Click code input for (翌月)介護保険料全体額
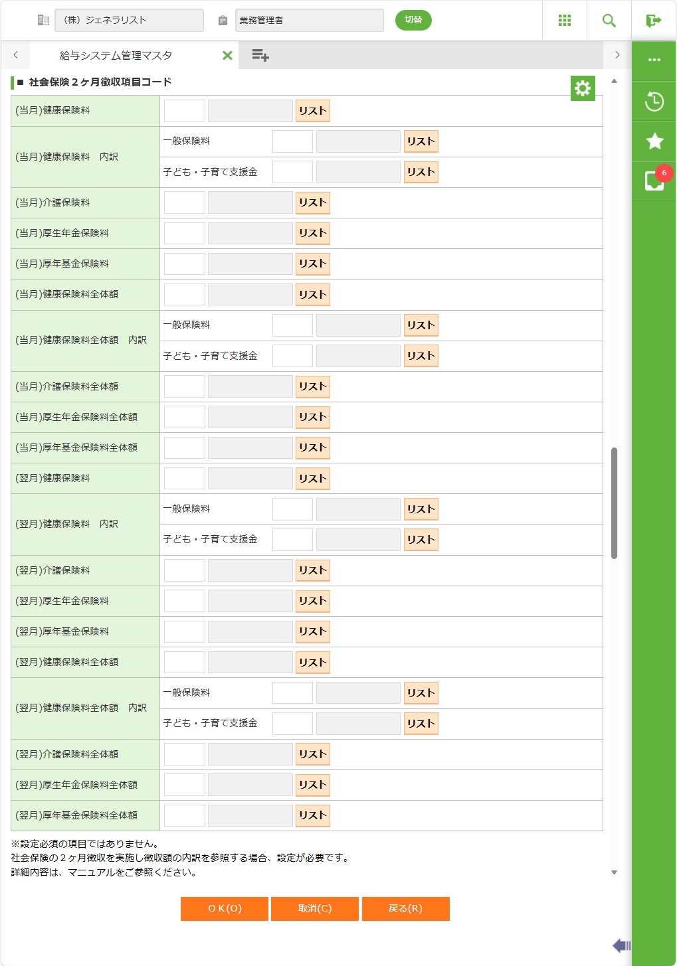 pyautogui.click(x=185, y=754)
